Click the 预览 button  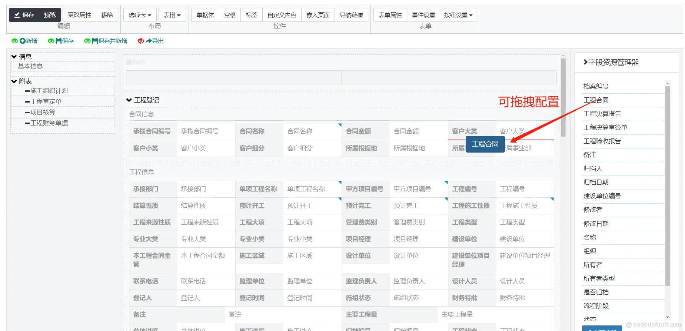point(50,15)
